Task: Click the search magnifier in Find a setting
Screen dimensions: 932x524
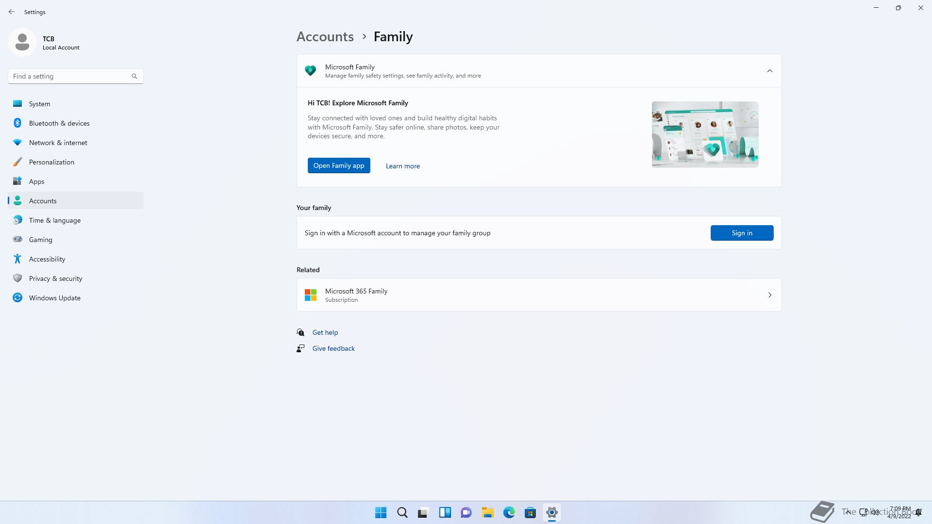Action: 134,76
